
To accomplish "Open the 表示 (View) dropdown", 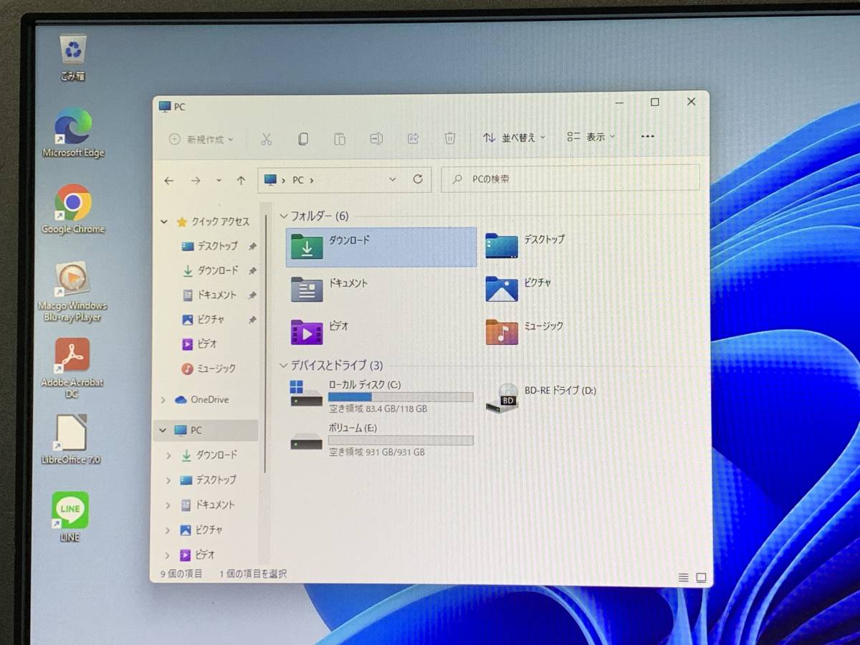I will pos(591,137).
